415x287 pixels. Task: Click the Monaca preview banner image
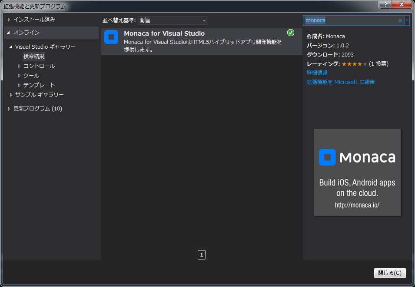[357, 172]
